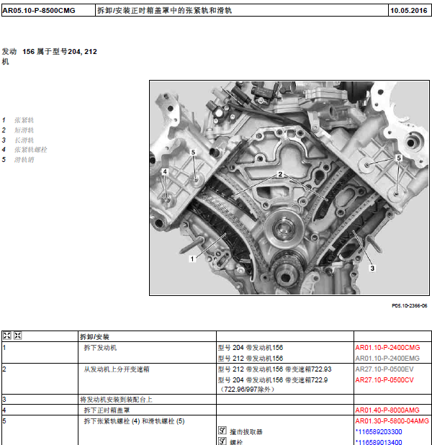This screenshot has width=432, height=445.
Task: Open link AR01.30-P-5800-04AMG
Action: (392, 421)
